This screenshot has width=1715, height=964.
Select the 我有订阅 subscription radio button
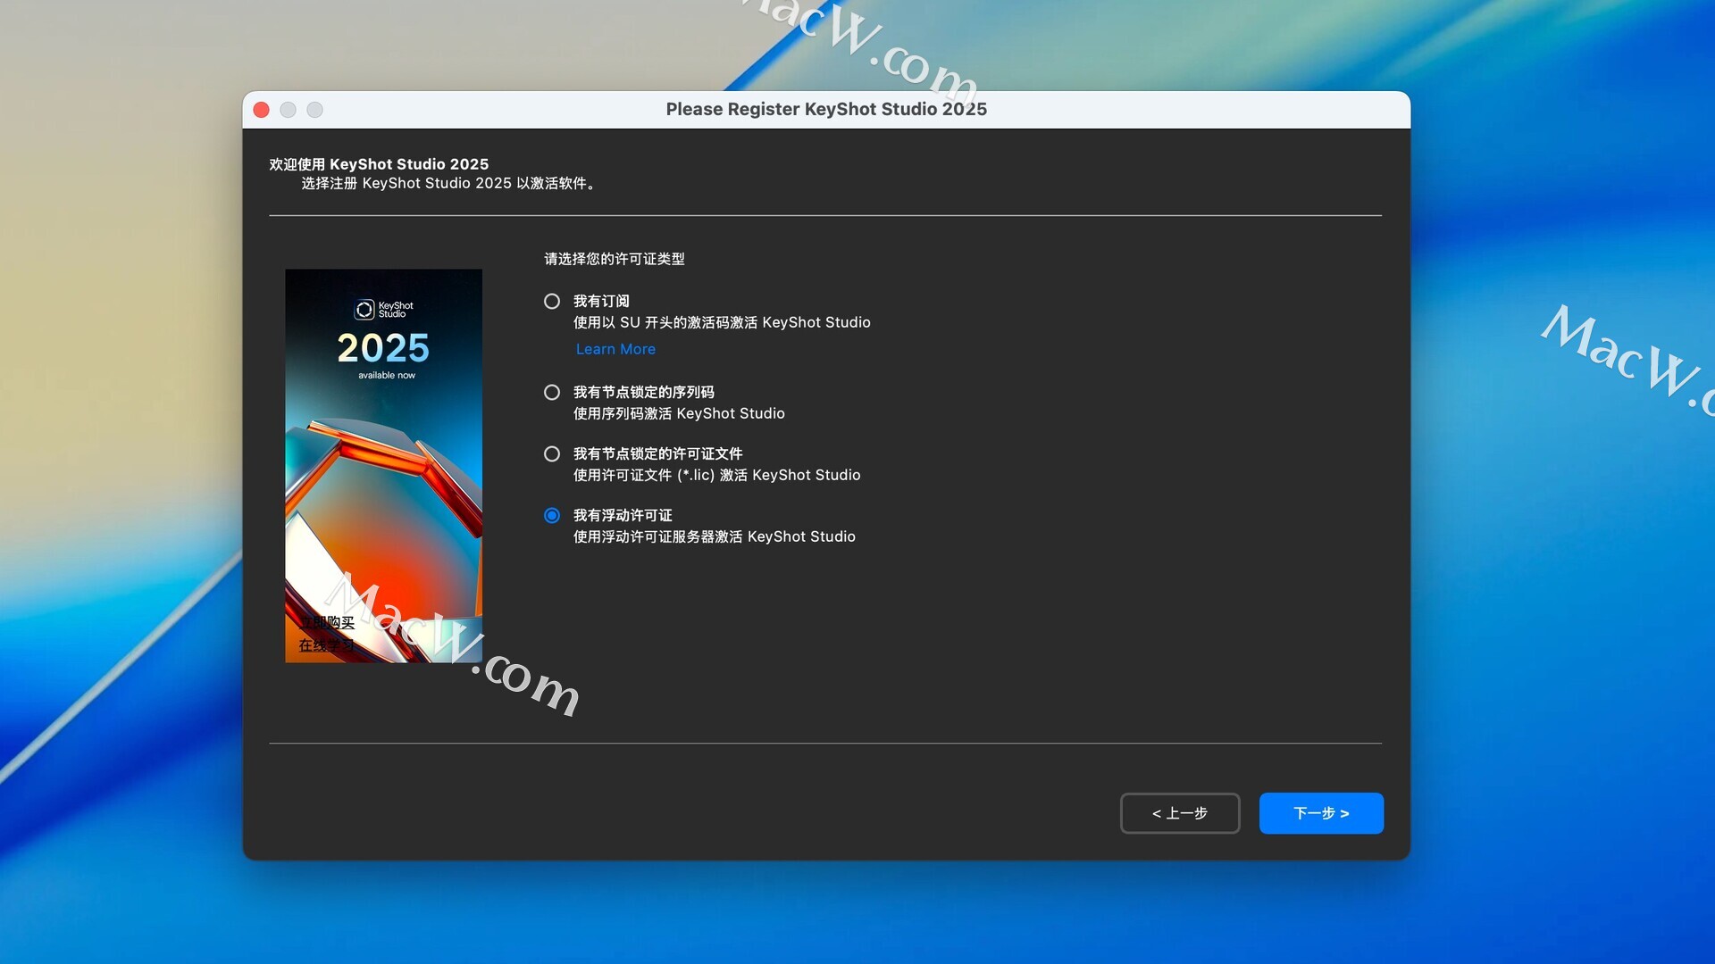[552, 302]
